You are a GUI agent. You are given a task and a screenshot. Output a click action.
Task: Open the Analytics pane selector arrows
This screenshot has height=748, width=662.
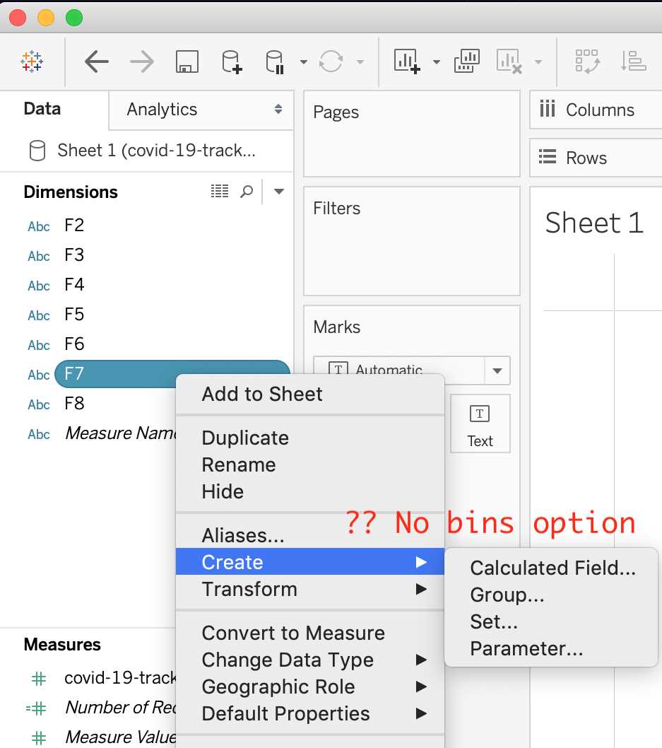pyautogui.click(x=278, y=110)
